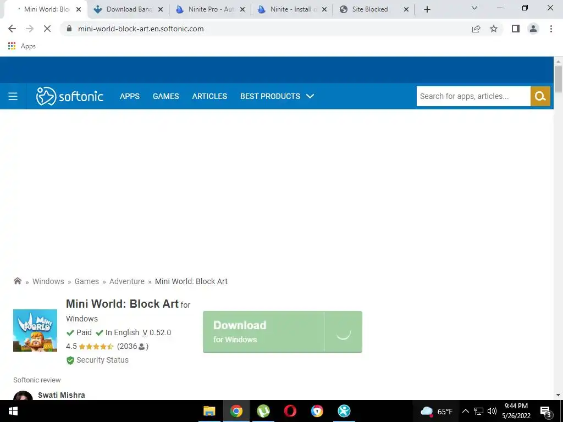Open the tab search chevron

[474, 8]
